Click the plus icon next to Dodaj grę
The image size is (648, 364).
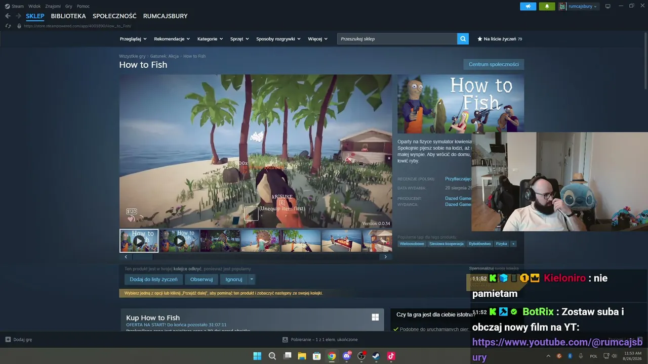8,340
